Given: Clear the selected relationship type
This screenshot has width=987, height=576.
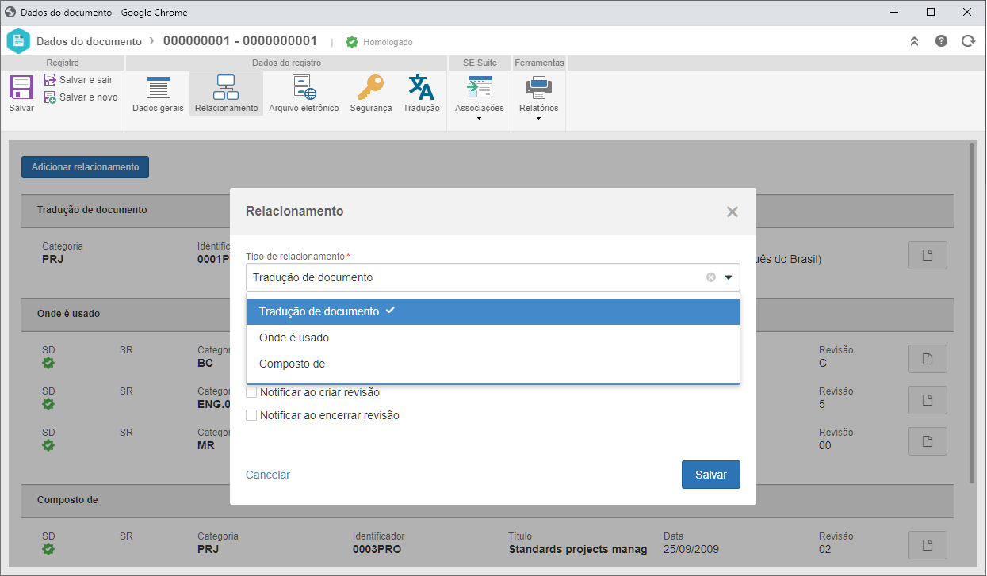Looking at the screenshot, I should [711, 277].
